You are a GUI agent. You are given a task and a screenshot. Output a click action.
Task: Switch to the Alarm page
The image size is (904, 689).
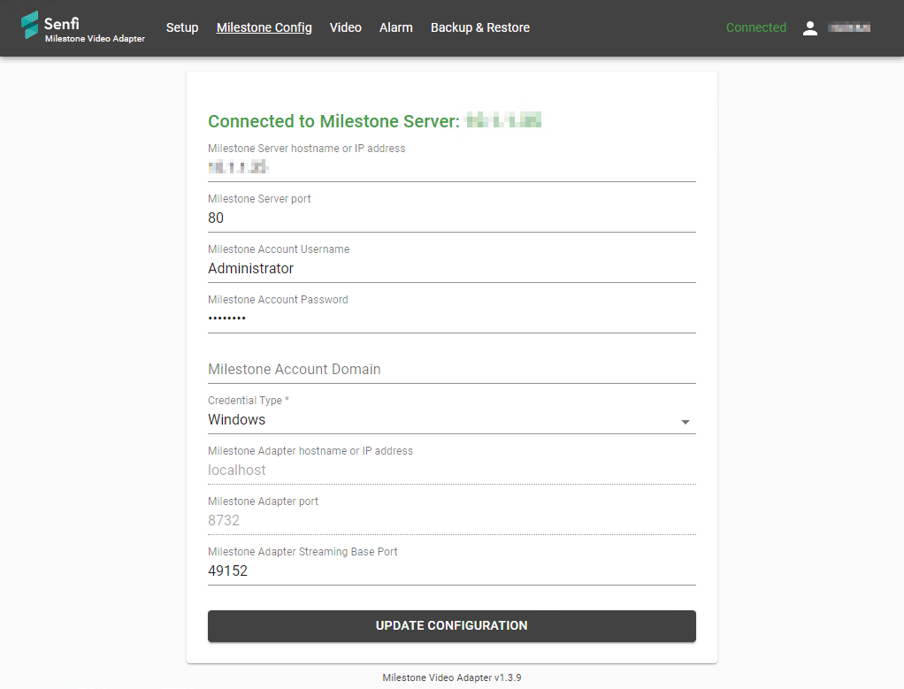pyautogui.click(x=396, y=27)
